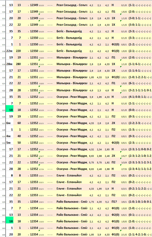Click the odds cell 2,93
The image size is (152, 237).
(107, 149)
